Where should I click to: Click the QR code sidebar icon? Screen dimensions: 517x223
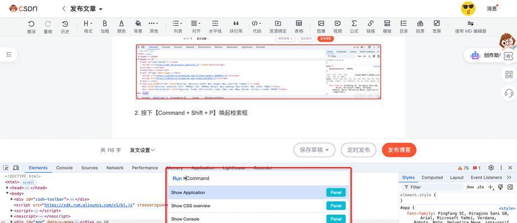(509, 75)
